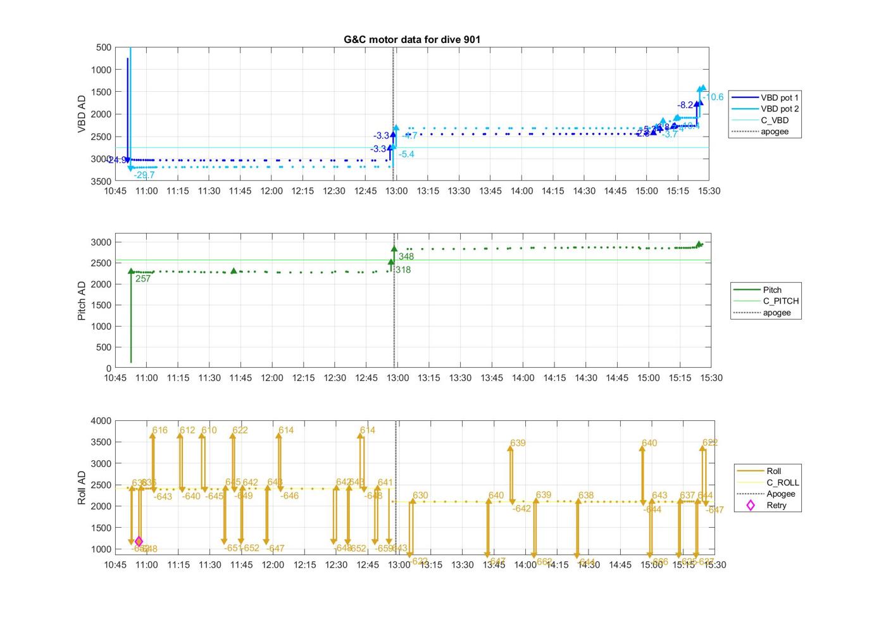Click the magenta diamond symbol in the Roll legend
Image resolution: width=886 pixels, height=624 pixels.
(x=751, y=505)
